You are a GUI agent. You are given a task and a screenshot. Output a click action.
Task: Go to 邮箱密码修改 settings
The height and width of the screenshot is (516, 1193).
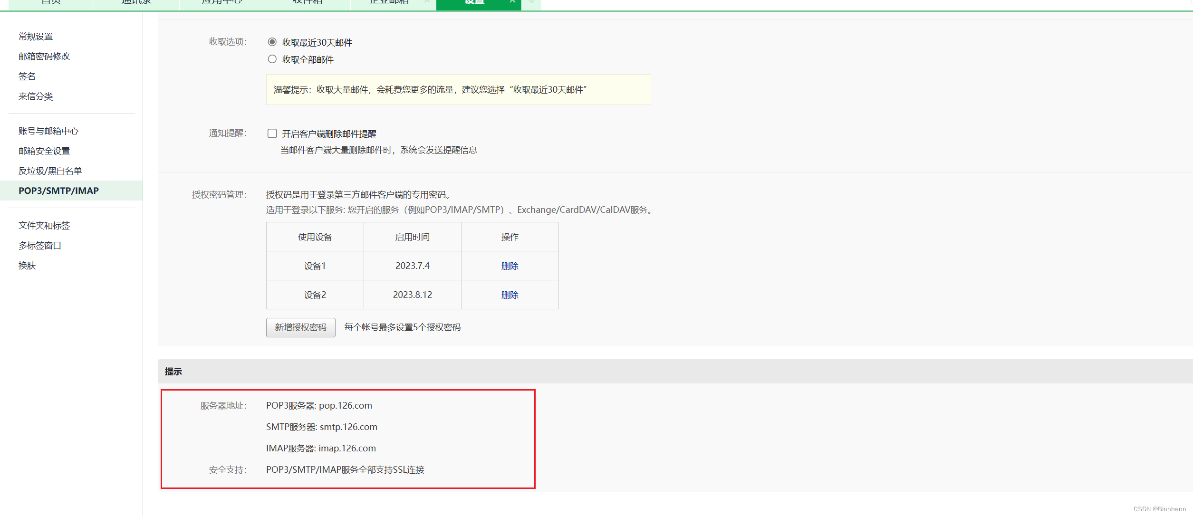(44, 57)
